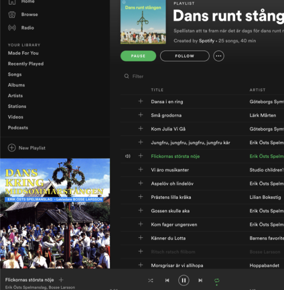Screen dimensions: 284x290
Task: Add playing track Flickornas största nöje via row plus
Action: pos(141,156)
